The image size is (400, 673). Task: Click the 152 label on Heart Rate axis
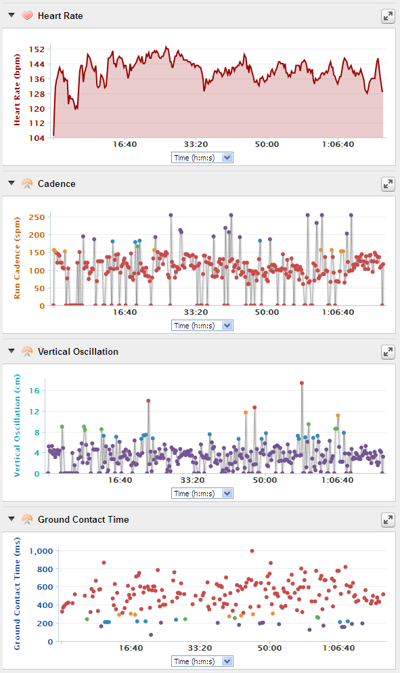click(37, 49)
